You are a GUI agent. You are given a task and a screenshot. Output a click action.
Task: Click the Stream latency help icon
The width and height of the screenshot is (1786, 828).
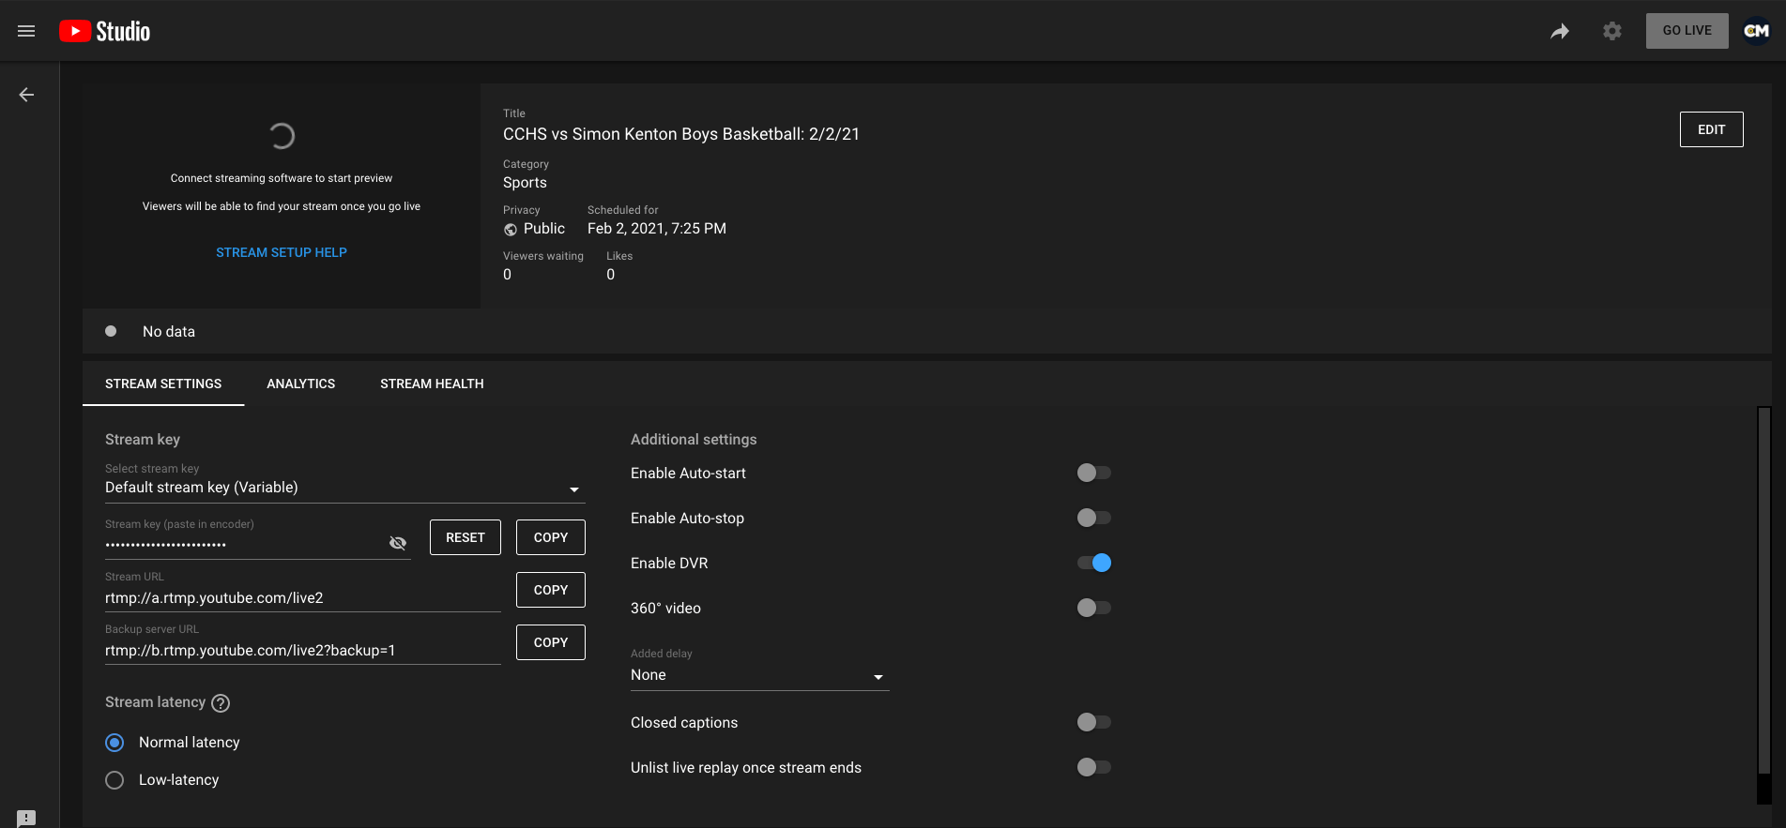click(221, 703)
